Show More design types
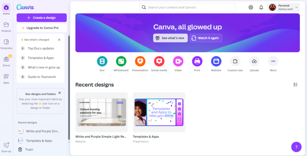This screenshot has height=156, width=307. click(x=273, y=61)
